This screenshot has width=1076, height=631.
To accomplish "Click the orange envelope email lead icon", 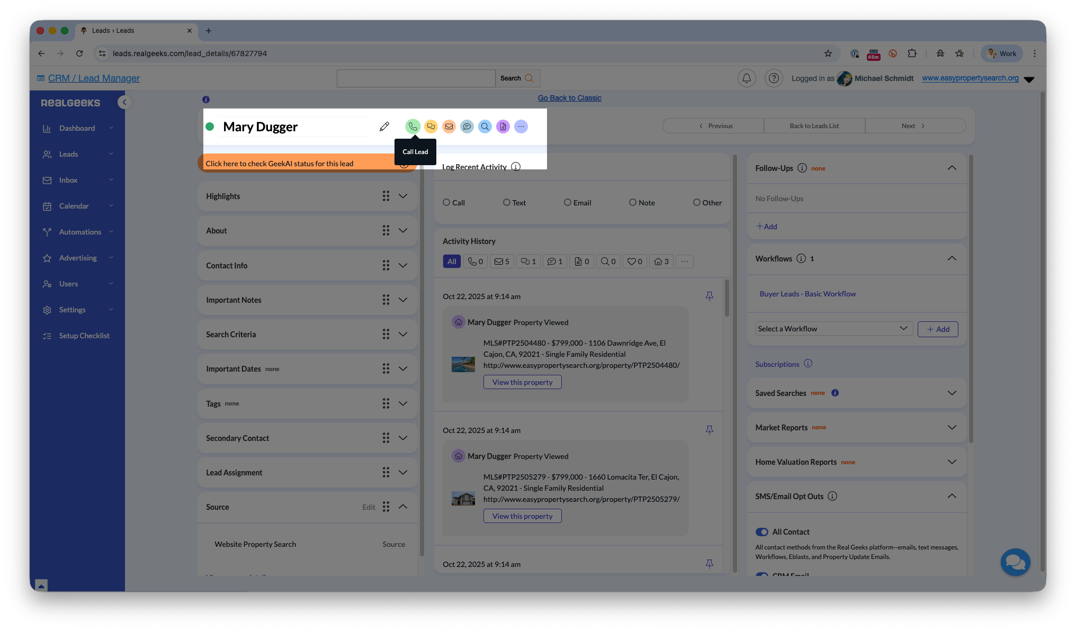I will (449, 127).
